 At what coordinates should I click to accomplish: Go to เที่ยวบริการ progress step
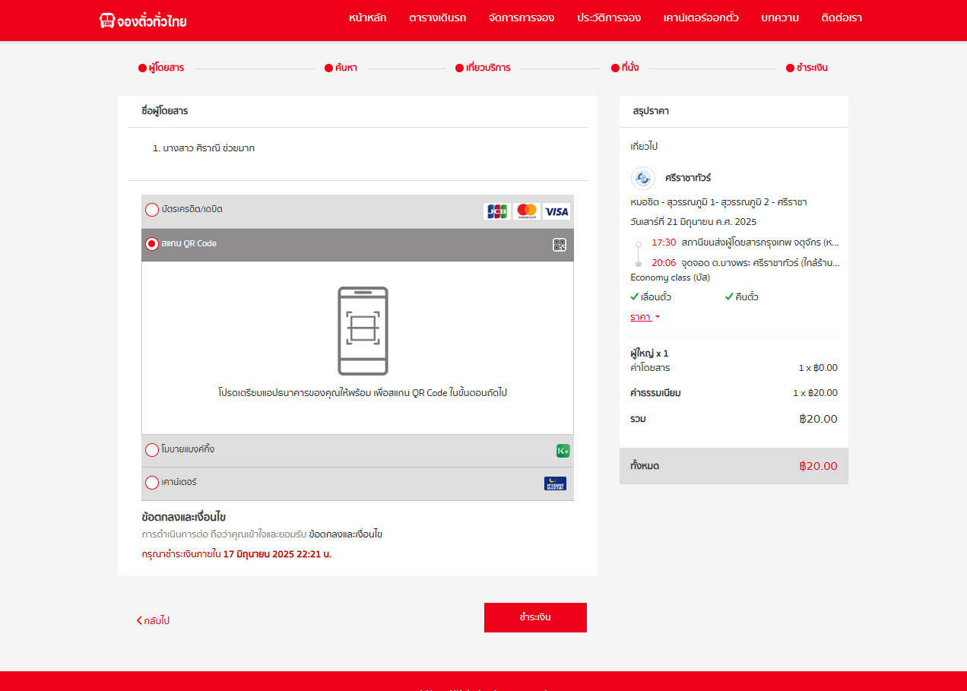[483, 68]
